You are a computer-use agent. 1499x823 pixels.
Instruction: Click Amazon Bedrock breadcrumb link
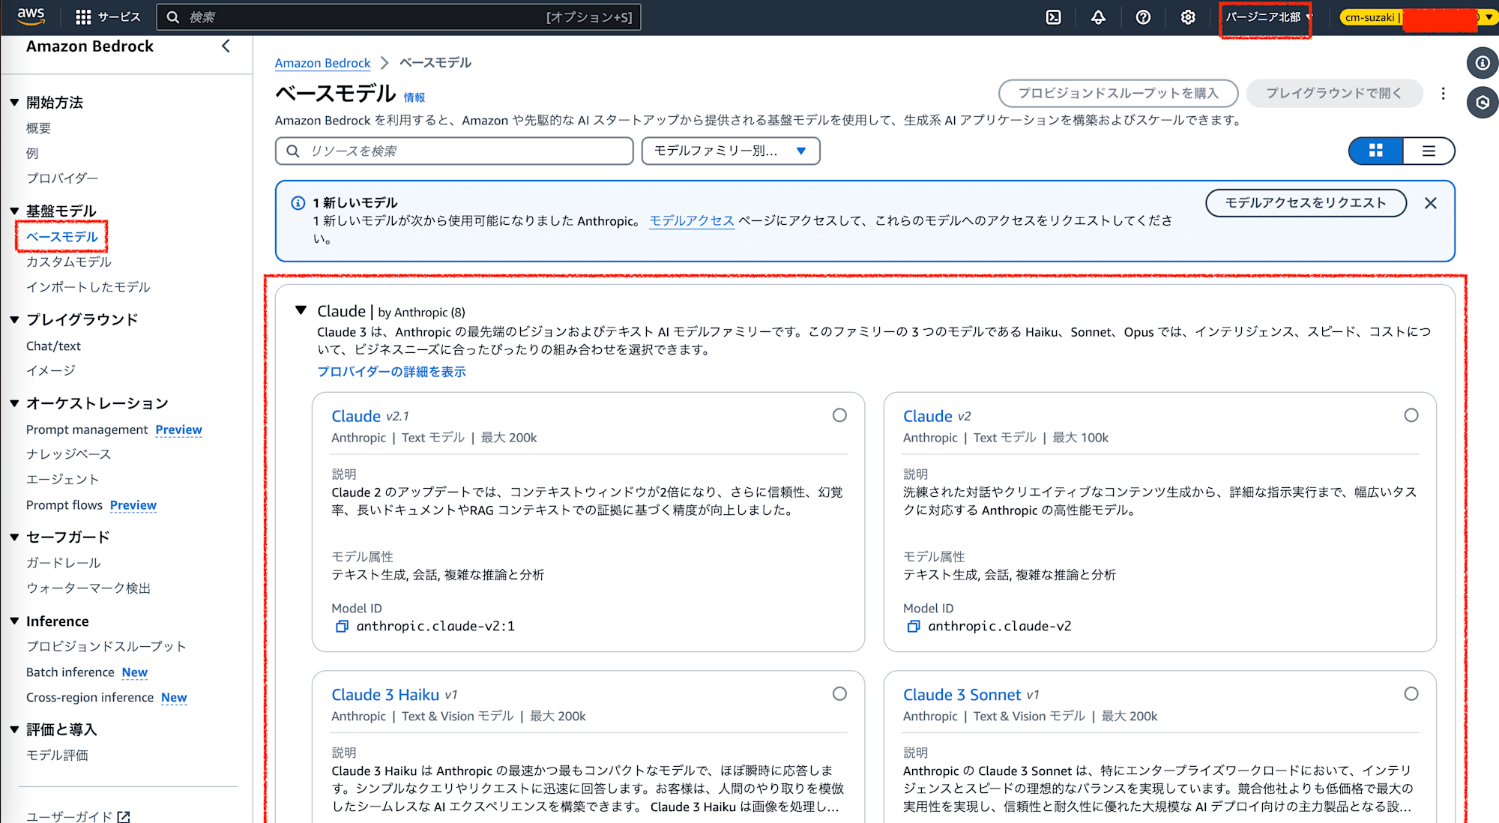(322, 63)
